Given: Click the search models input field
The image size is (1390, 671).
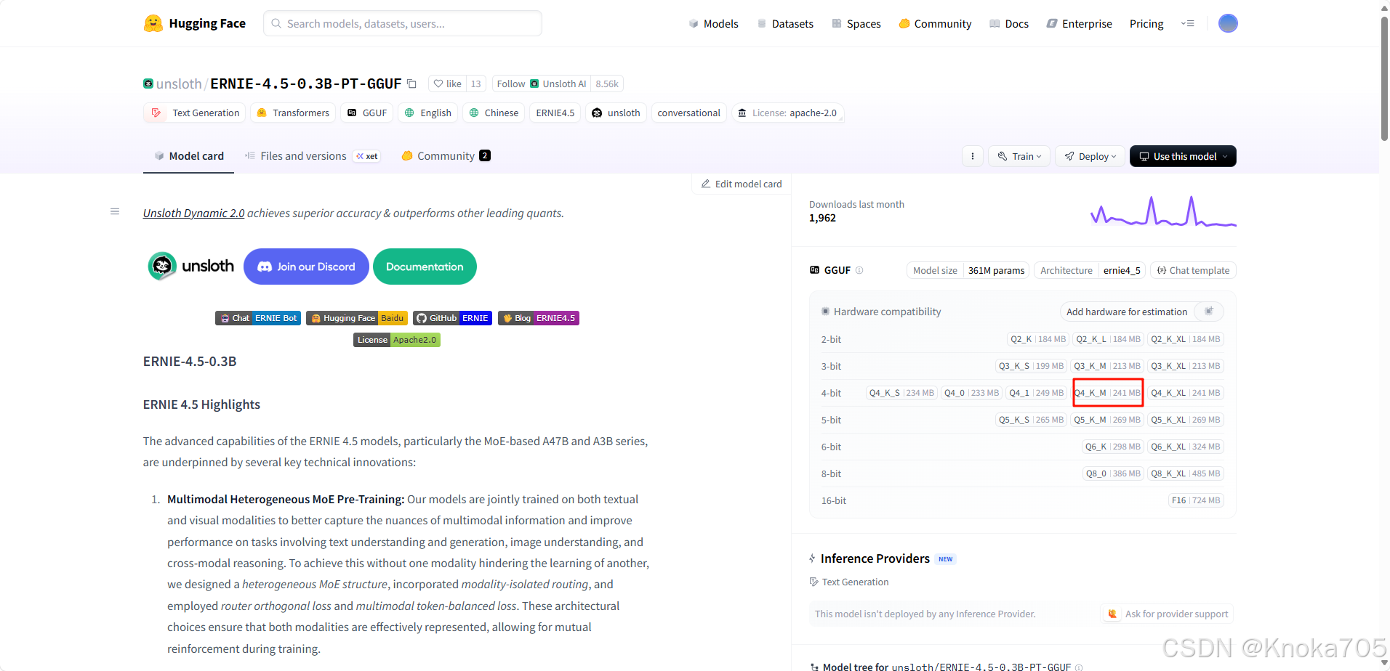Looking at the screenshot, I should (403, 23).
